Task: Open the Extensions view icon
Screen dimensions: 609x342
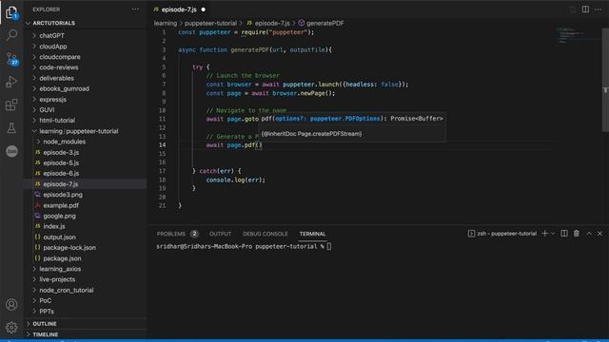Action: [x=11, y=105]
